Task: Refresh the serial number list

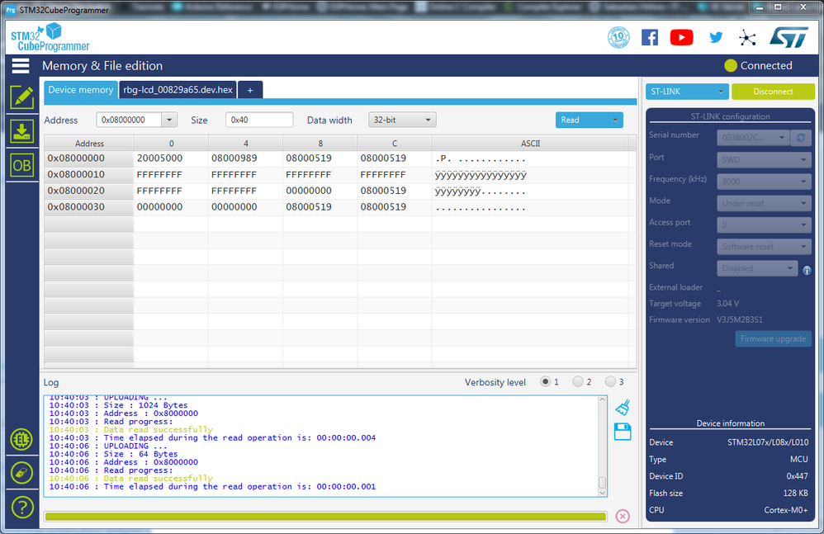Action: tap(801, 138)
